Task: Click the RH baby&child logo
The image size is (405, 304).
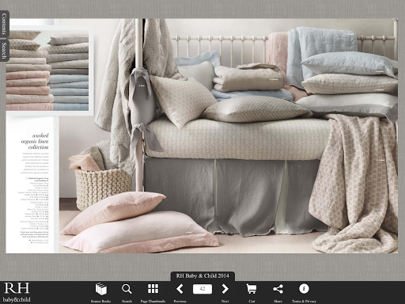Action: pyautogui.click(x=17, y=292)
